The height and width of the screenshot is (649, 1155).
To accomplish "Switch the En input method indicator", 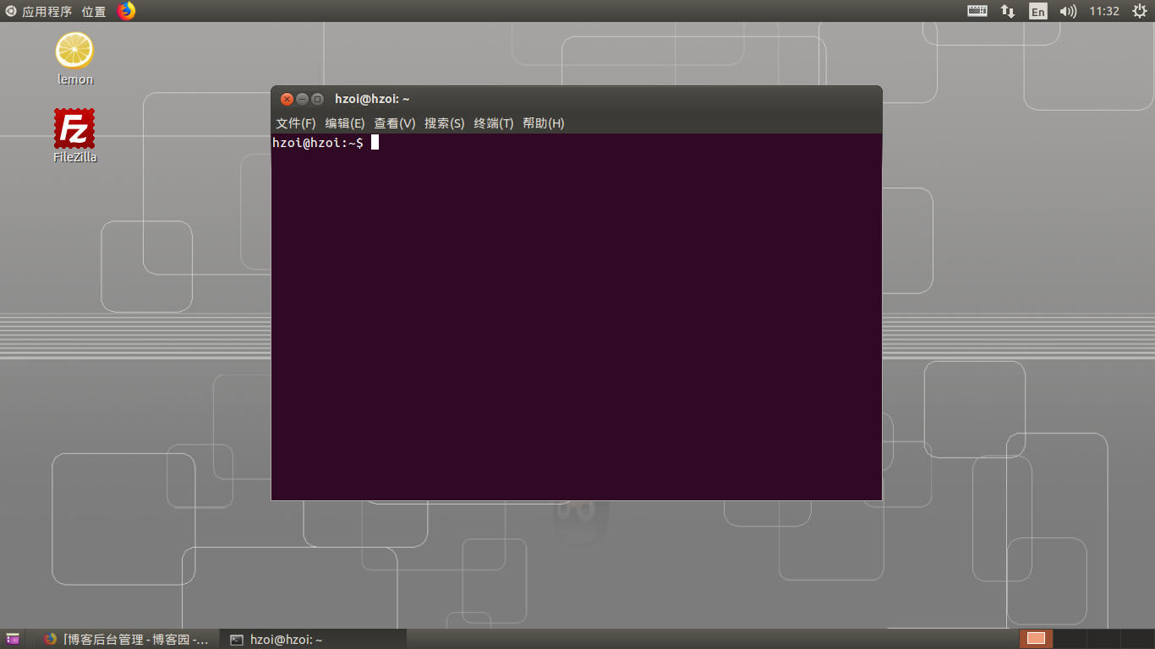I will [1037, 11].
